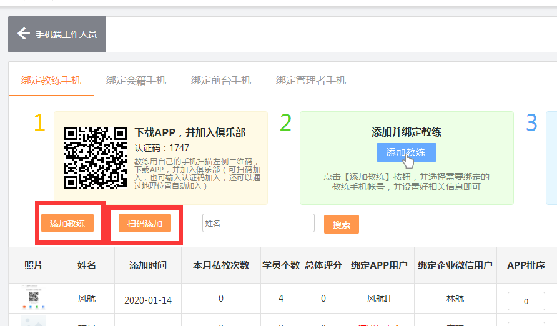This screenshot has width=557, height=326.
Task: Click the back arrow icon
Action: [x=24, y=34]
